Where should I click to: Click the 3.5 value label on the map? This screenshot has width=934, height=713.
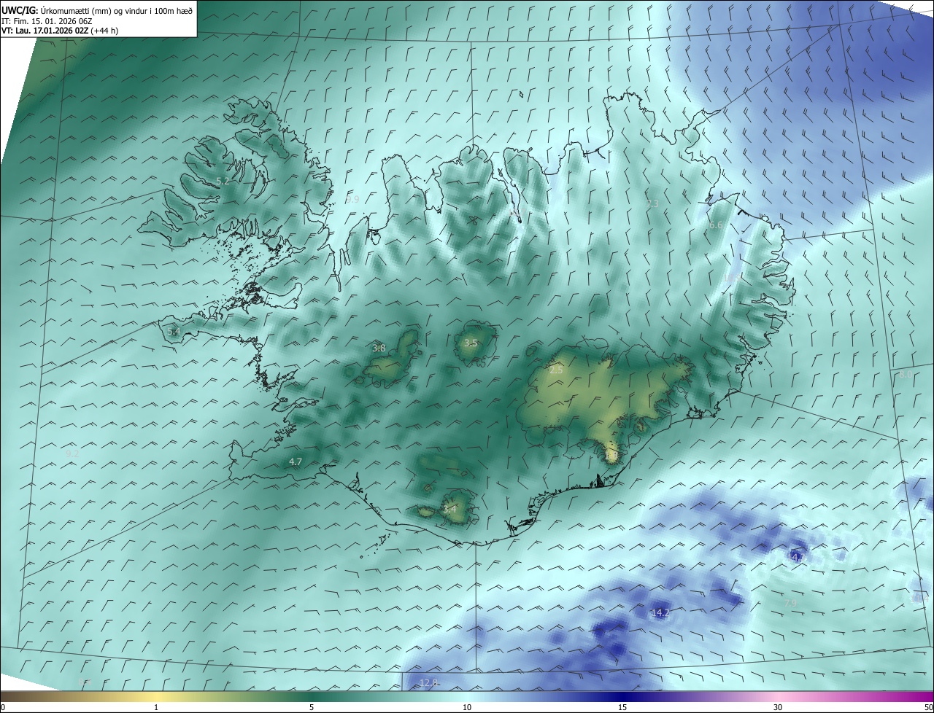[471, 343]
